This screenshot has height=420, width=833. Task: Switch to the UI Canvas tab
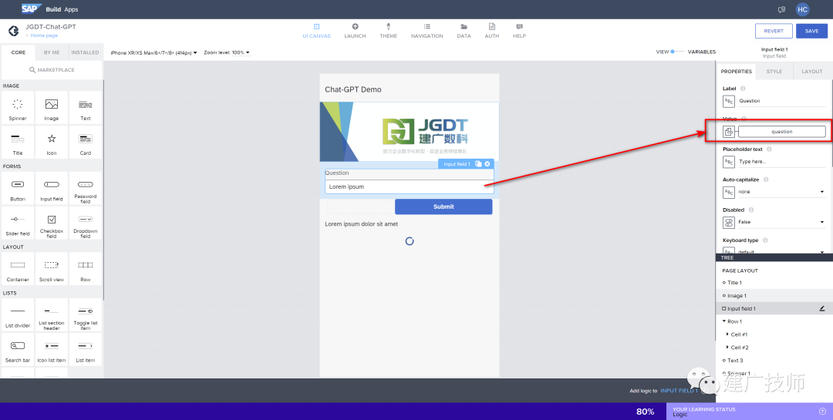[x=317, y=31]
